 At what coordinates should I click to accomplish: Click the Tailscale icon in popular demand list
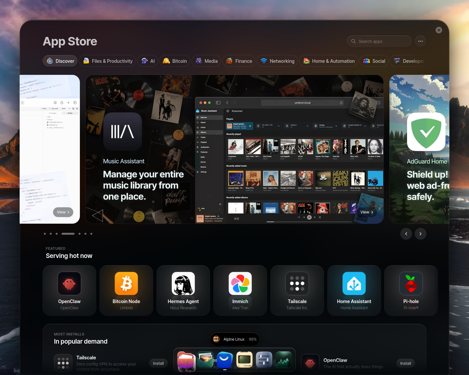[x=63, y=363]
